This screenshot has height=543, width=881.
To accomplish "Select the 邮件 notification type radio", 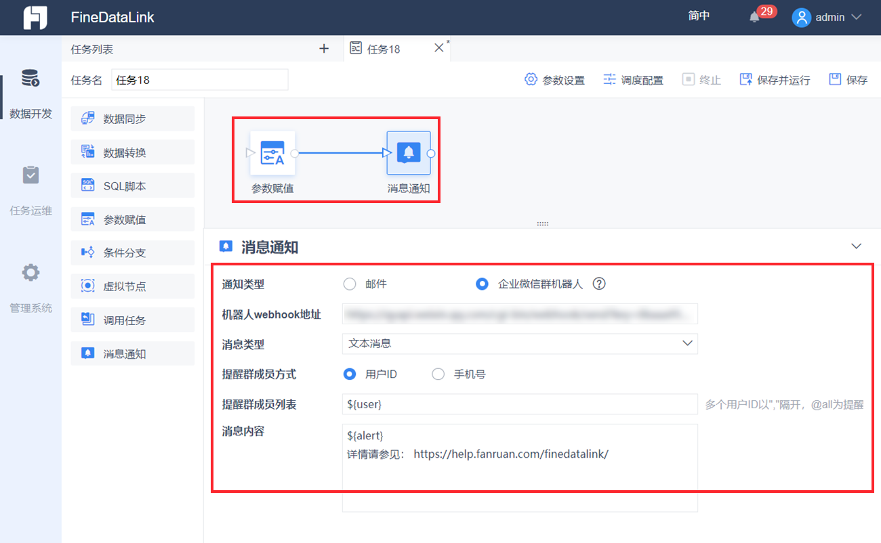I will [350, 284].
